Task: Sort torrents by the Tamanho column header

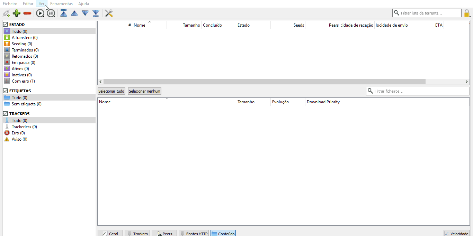Action: (191, 25)
